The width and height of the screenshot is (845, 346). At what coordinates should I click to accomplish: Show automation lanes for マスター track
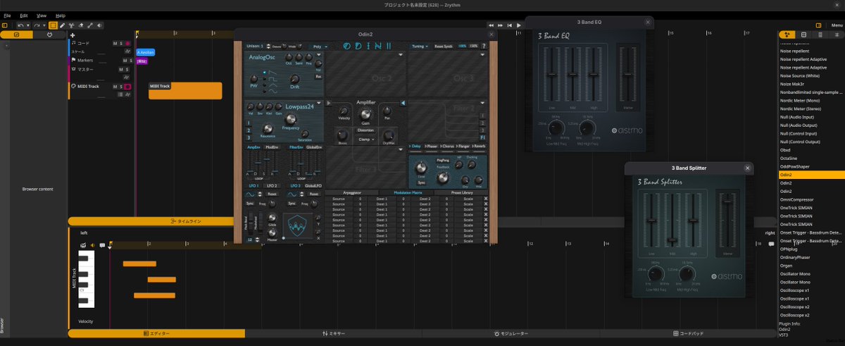(127, 77)
